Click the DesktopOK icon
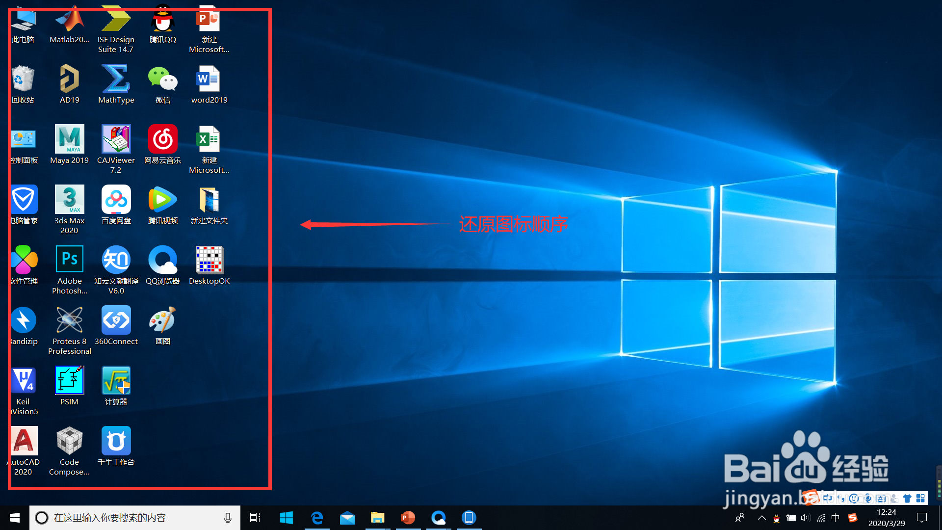942x530 pixels. click(209, 260)
